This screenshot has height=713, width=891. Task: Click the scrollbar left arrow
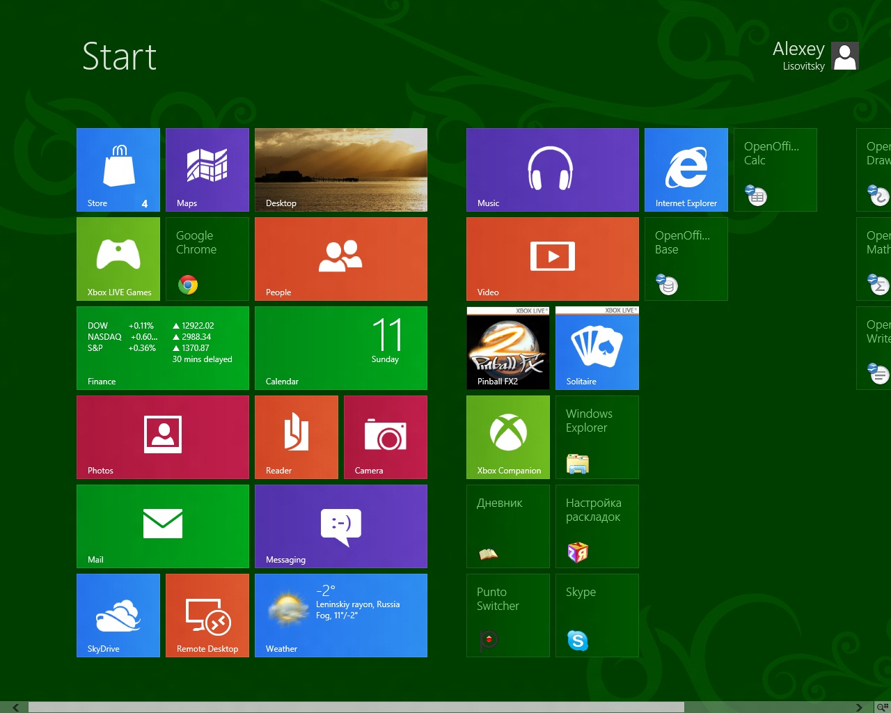[x=15, y=707]
